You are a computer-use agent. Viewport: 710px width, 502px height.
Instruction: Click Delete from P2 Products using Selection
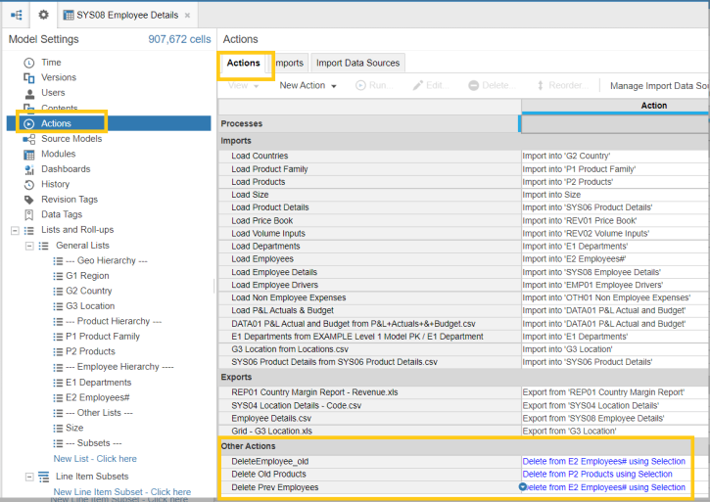click(x=597, y=474)
